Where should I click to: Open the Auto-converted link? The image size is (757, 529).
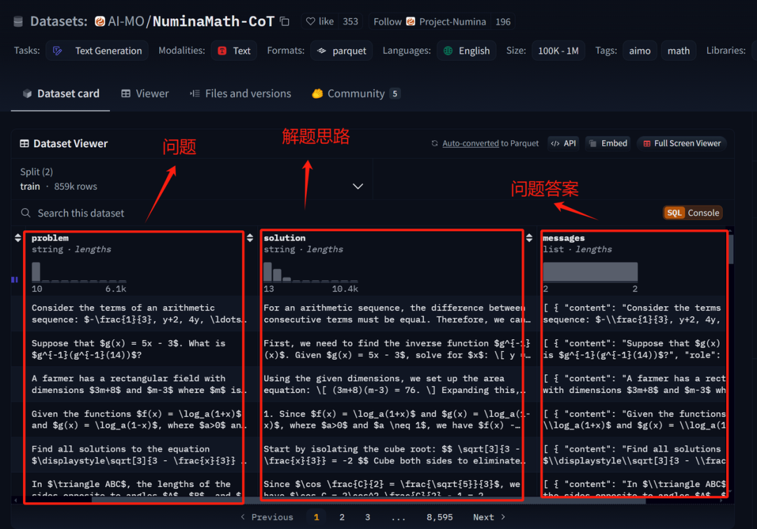click(470, 144)
